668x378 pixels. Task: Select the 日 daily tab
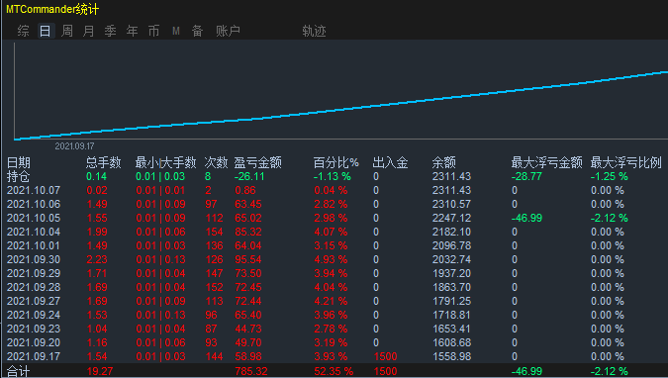46,31
